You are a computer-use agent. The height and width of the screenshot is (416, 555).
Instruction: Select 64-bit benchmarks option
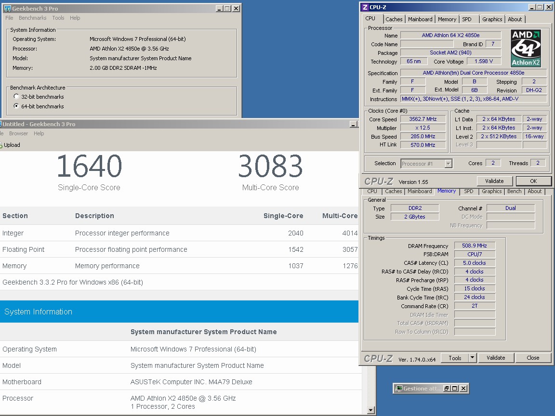point(16,106)
